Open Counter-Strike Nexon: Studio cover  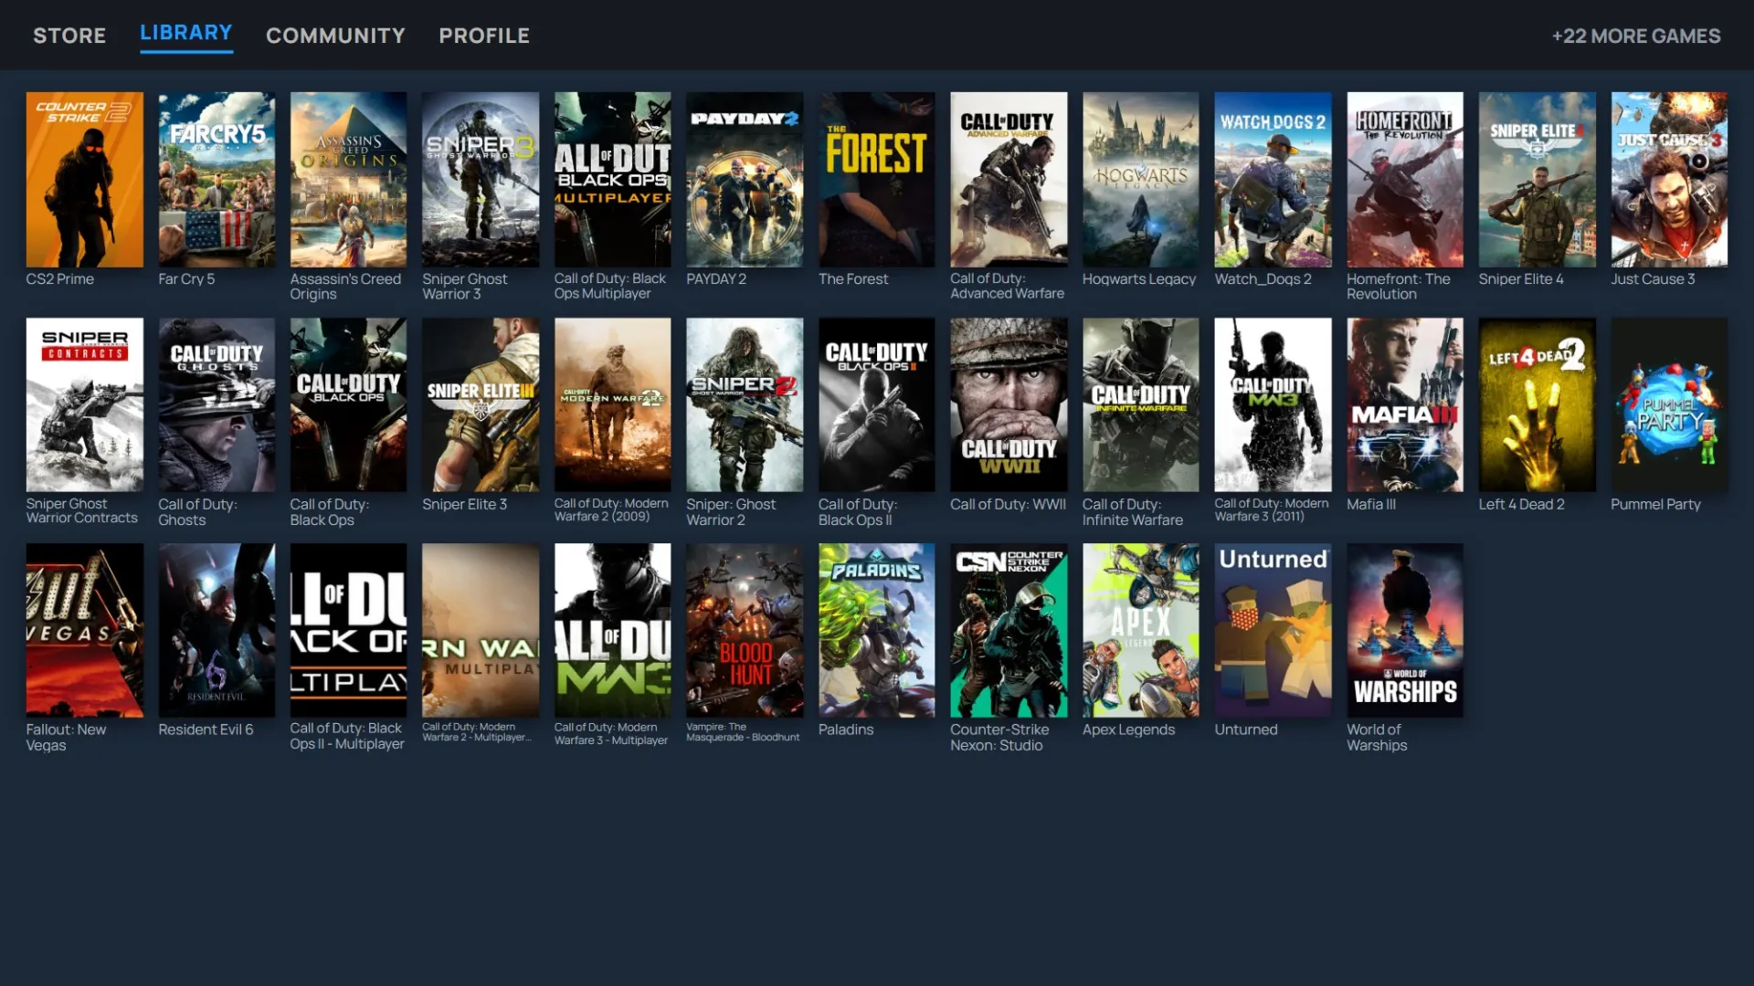[x=1009, y=630]
